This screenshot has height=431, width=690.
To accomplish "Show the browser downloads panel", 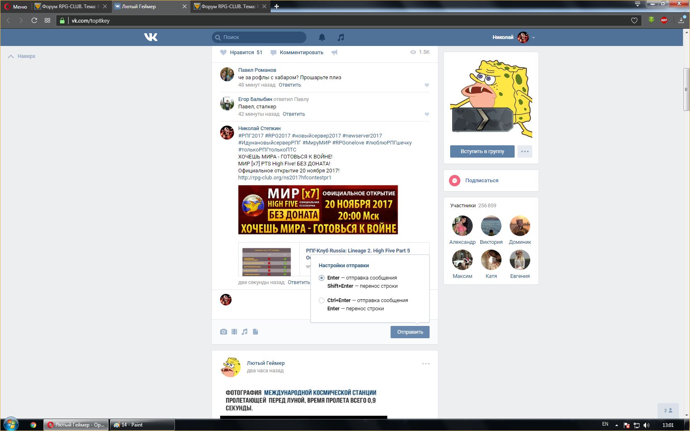I will (681, 20).
